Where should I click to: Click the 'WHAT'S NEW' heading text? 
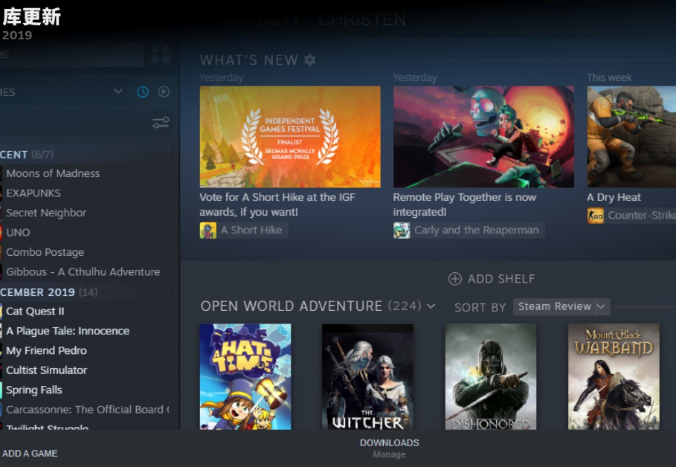click(x=249, y=60)
